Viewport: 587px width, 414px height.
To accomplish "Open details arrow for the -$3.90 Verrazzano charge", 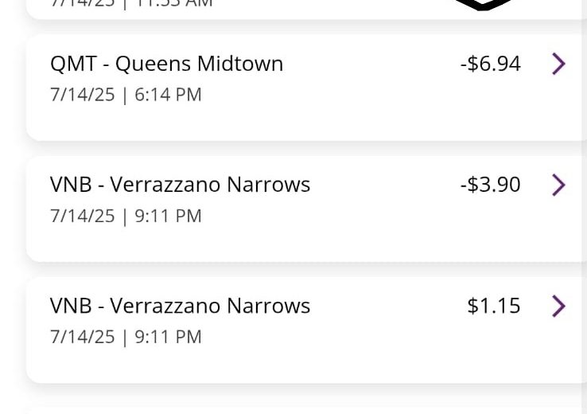I will pyautogui.click(x=558, y=185).
